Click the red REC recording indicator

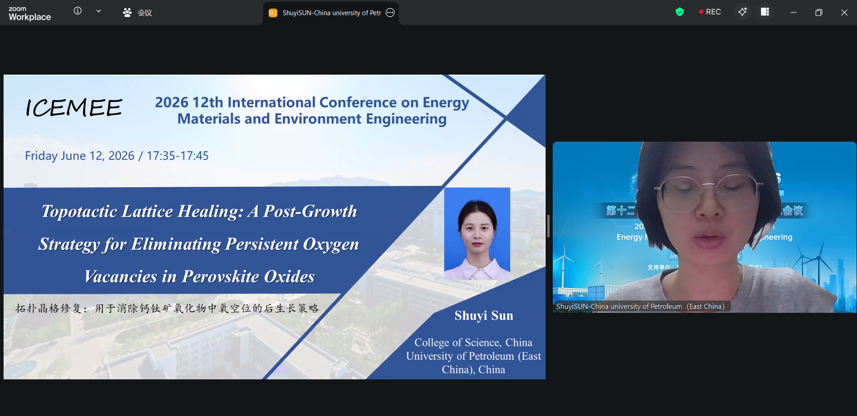click(710, 12)
